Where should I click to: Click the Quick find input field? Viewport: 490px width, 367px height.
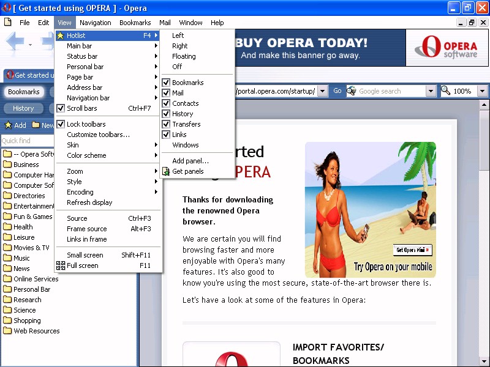tap(28, 141)
